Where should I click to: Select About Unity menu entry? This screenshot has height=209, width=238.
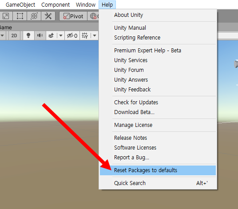click(158, 15)
